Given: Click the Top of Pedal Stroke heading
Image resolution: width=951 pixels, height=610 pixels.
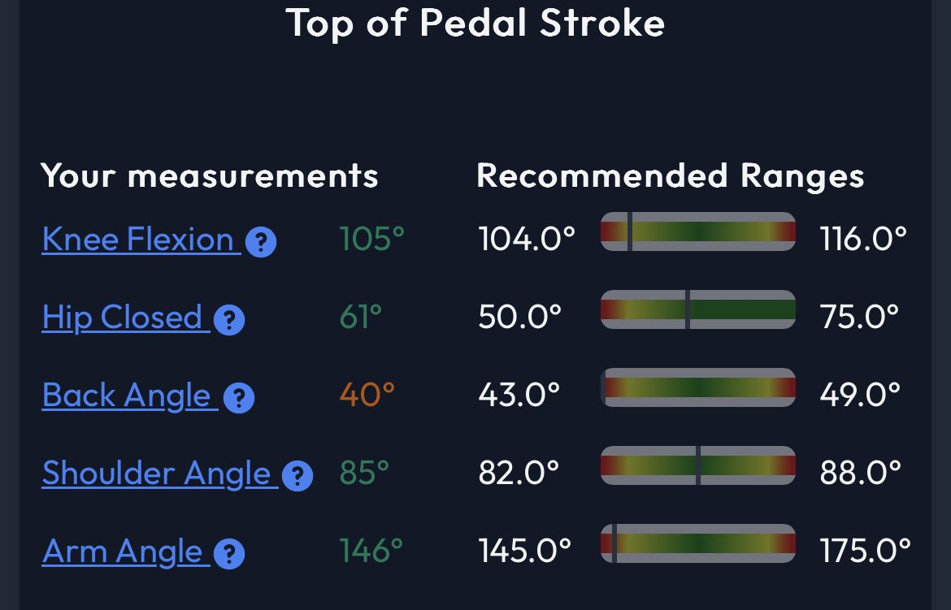Looking at the screenshot, I should (x=475, y=23).
